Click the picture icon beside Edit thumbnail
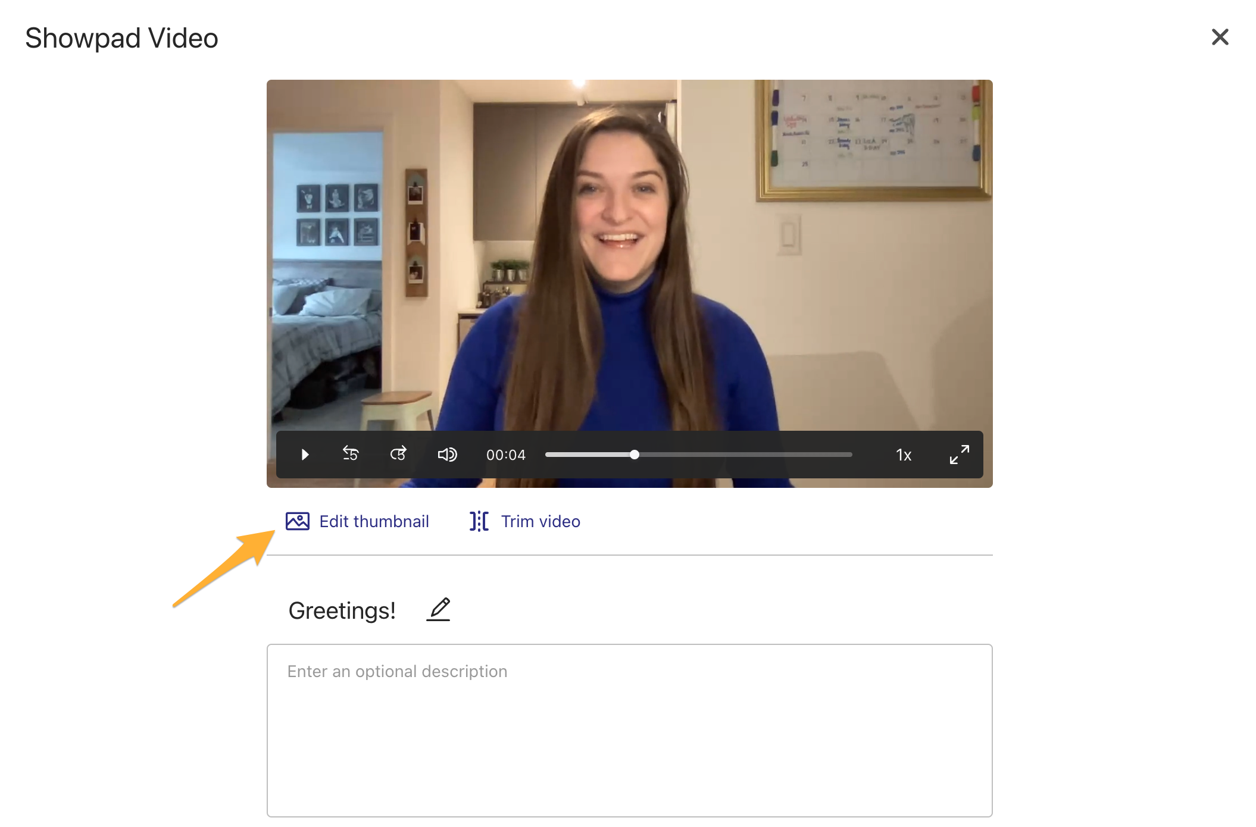 [x=297, y=521]
